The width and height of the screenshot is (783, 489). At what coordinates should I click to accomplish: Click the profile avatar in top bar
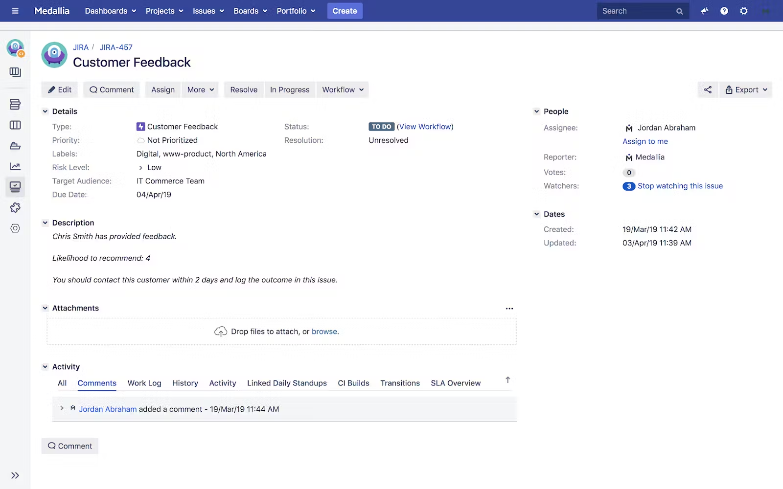pos(765,11)
